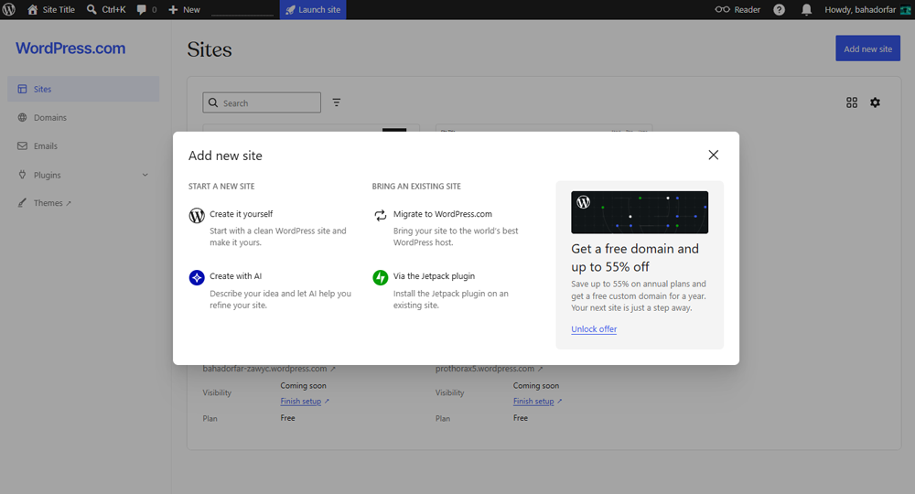Click the rocket icon on Launch site

(290, 10)
